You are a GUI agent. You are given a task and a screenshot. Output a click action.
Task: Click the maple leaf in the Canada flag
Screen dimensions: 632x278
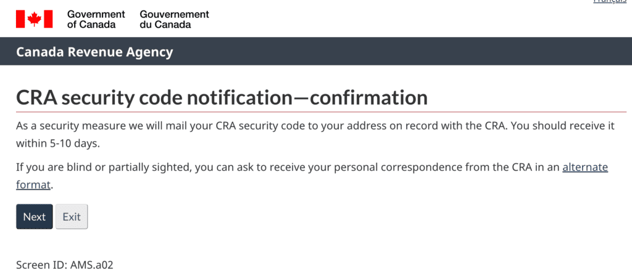click(35, 19)
